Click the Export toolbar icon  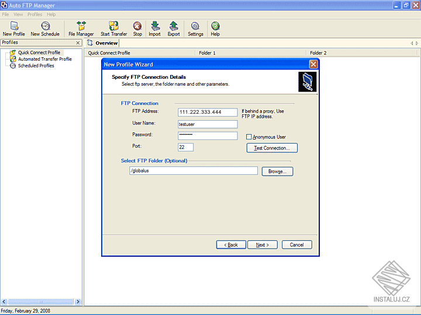click(x=174, y=26)
